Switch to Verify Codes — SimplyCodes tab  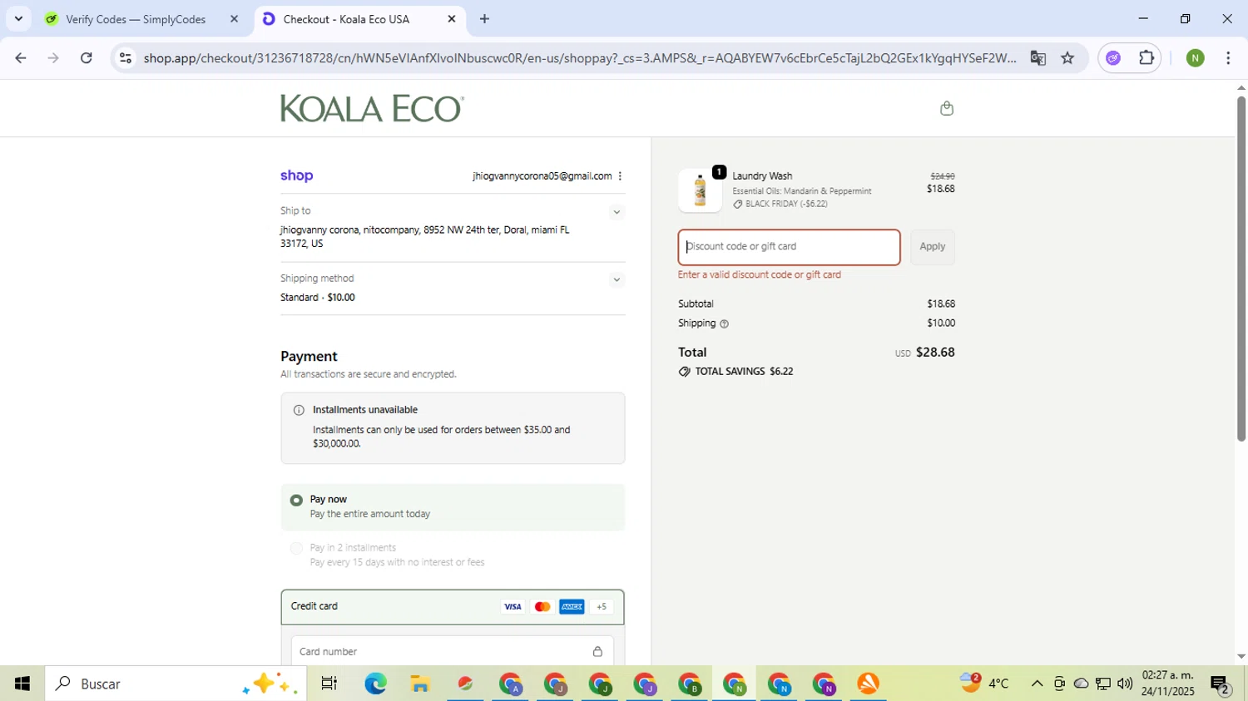point(141,18)
